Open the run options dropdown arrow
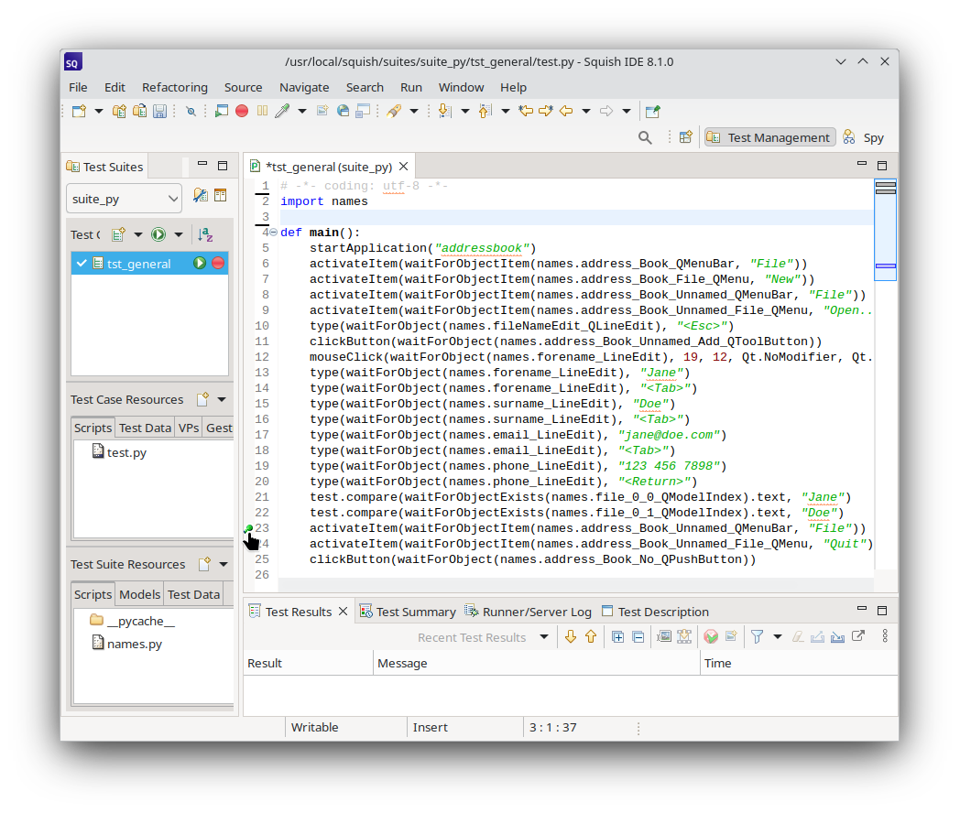The width and height of the screenshot is (960, 813). tap(177, 234)
